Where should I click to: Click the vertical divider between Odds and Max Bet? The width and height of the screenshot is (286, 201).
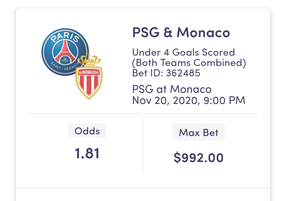[x=143, y=145]
